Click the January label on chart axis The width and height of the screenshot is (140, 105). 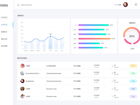pyautogui.click(x=26, y=51)
